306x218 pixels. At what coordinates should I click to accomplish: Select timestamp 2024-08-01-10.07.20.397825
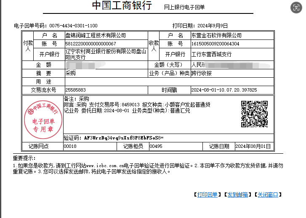(x=224, y=90)
